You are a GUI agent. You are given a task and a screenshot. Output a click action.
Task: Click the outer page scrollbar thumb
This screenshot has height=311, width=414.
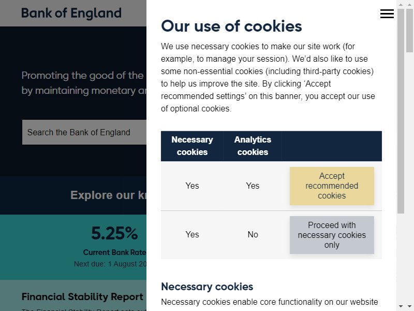coord(409,31)
